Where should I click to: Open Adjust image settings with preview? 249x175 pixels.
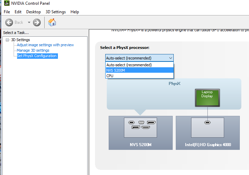click(x=45, y=45)
